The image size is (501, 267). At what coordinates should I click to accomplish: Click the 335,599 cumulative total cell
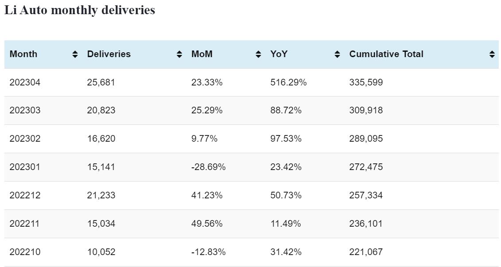[366, 82]
